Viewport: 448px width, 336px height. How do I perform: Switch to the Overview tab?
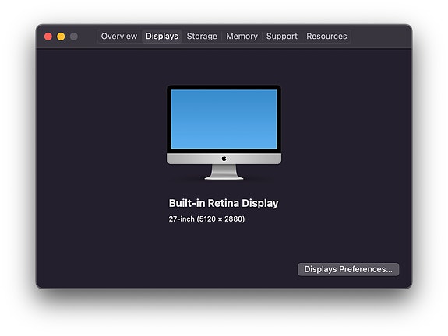click(119, 37)
